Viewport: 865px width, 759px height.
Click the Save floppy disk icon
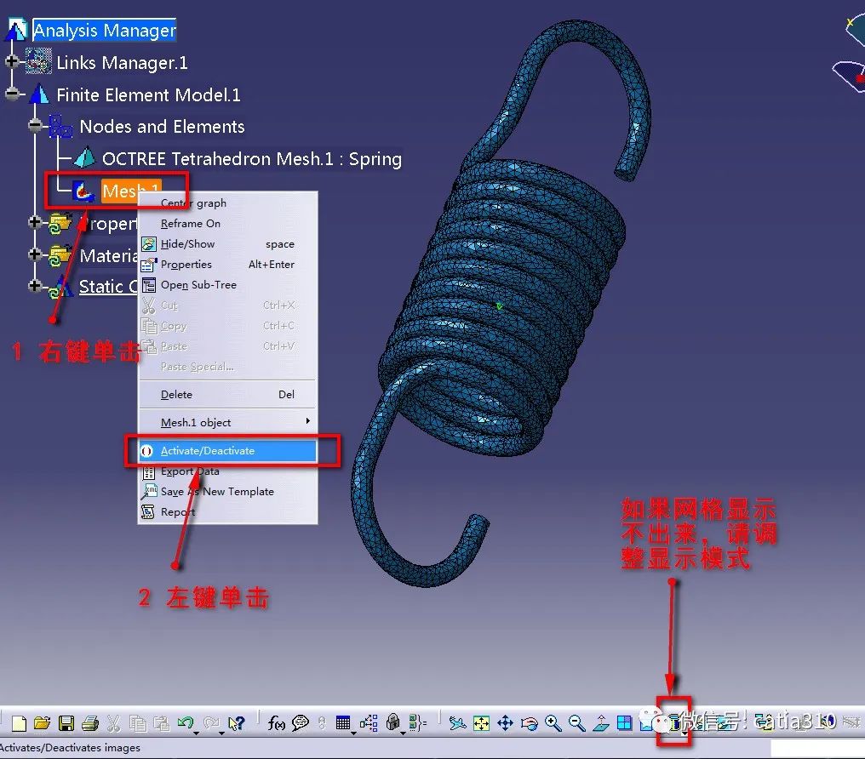(66, 723)
